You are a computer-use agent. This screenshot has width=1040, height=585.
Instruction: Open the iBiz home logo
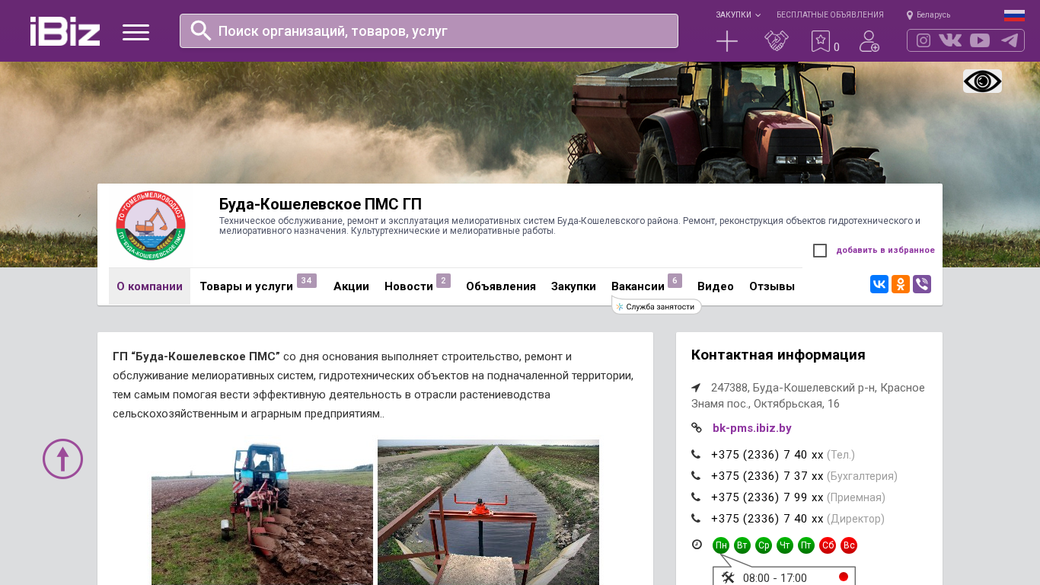[x=65, y=31]
